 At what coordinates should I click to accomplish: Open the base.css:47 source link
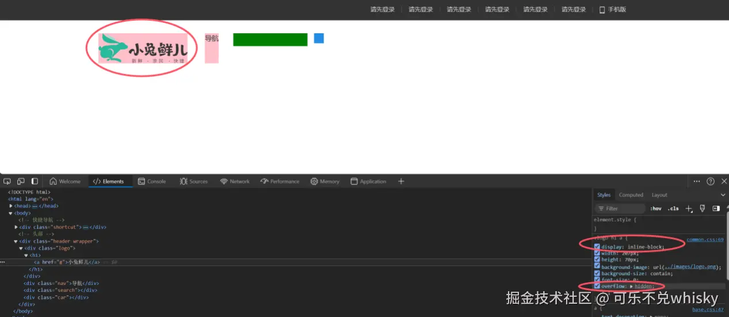click(x=708, y=310)
